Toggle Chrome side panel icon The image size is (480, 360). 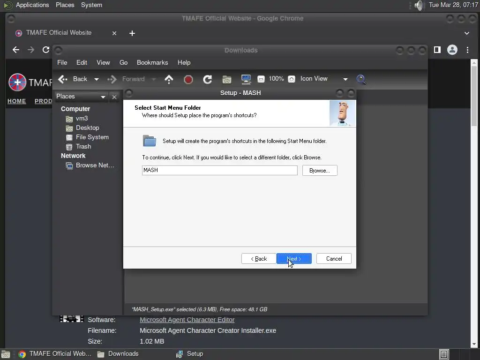pos(437,50)
